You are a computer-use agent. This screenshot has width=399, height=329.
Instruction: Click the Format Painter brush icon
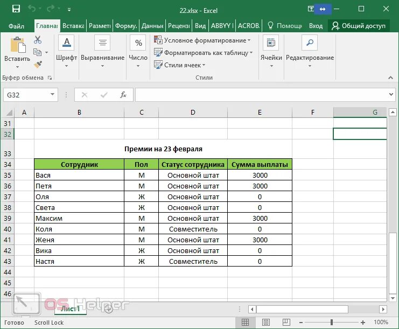point(38,65)
